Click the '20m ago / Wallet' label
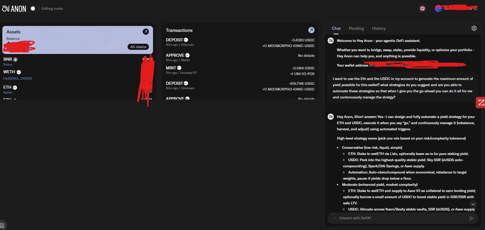Image resolution: width=485 pixels, height=230 pixels. pyautogui.click(x=178, y=60)
